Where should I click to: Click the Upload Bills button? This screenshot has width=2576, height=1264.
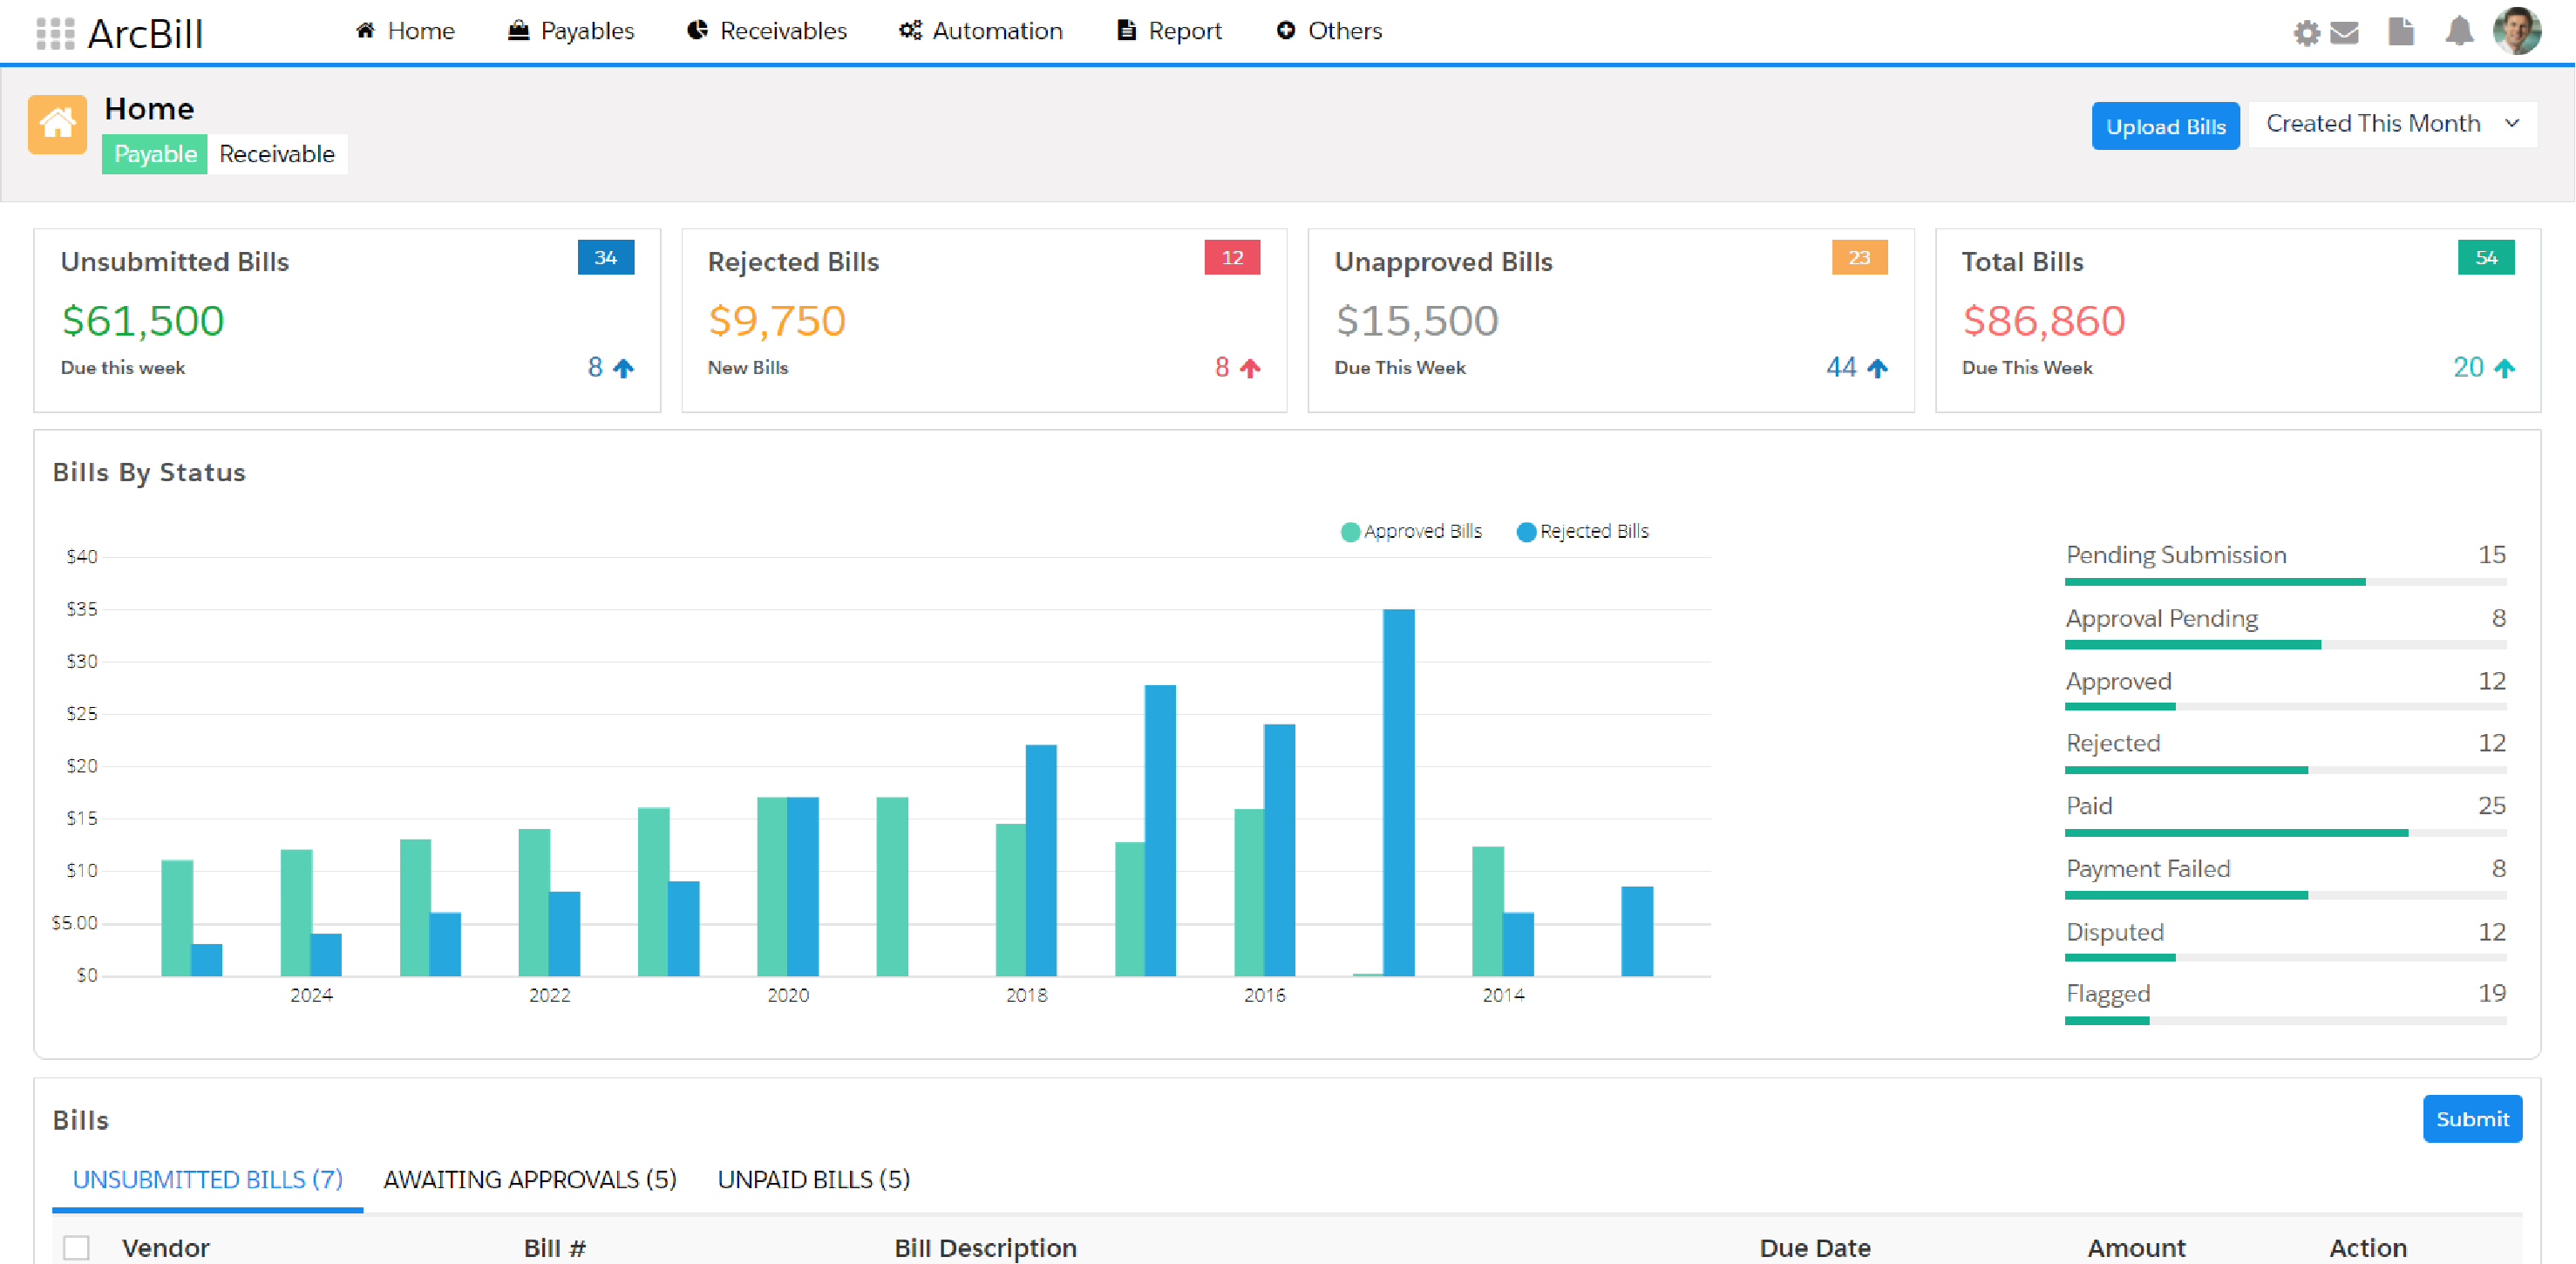coord(2165,126)
